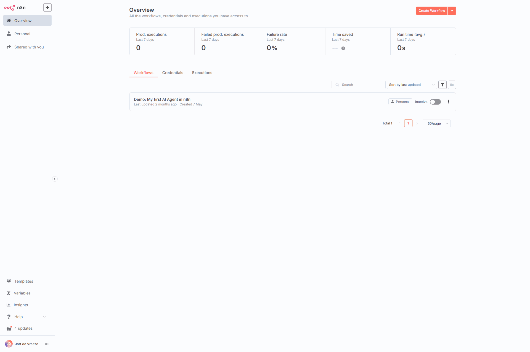This screenshot has width=530, height=352.
Task: Click the plus add button in sidebar
Action: tap(47, 7)
